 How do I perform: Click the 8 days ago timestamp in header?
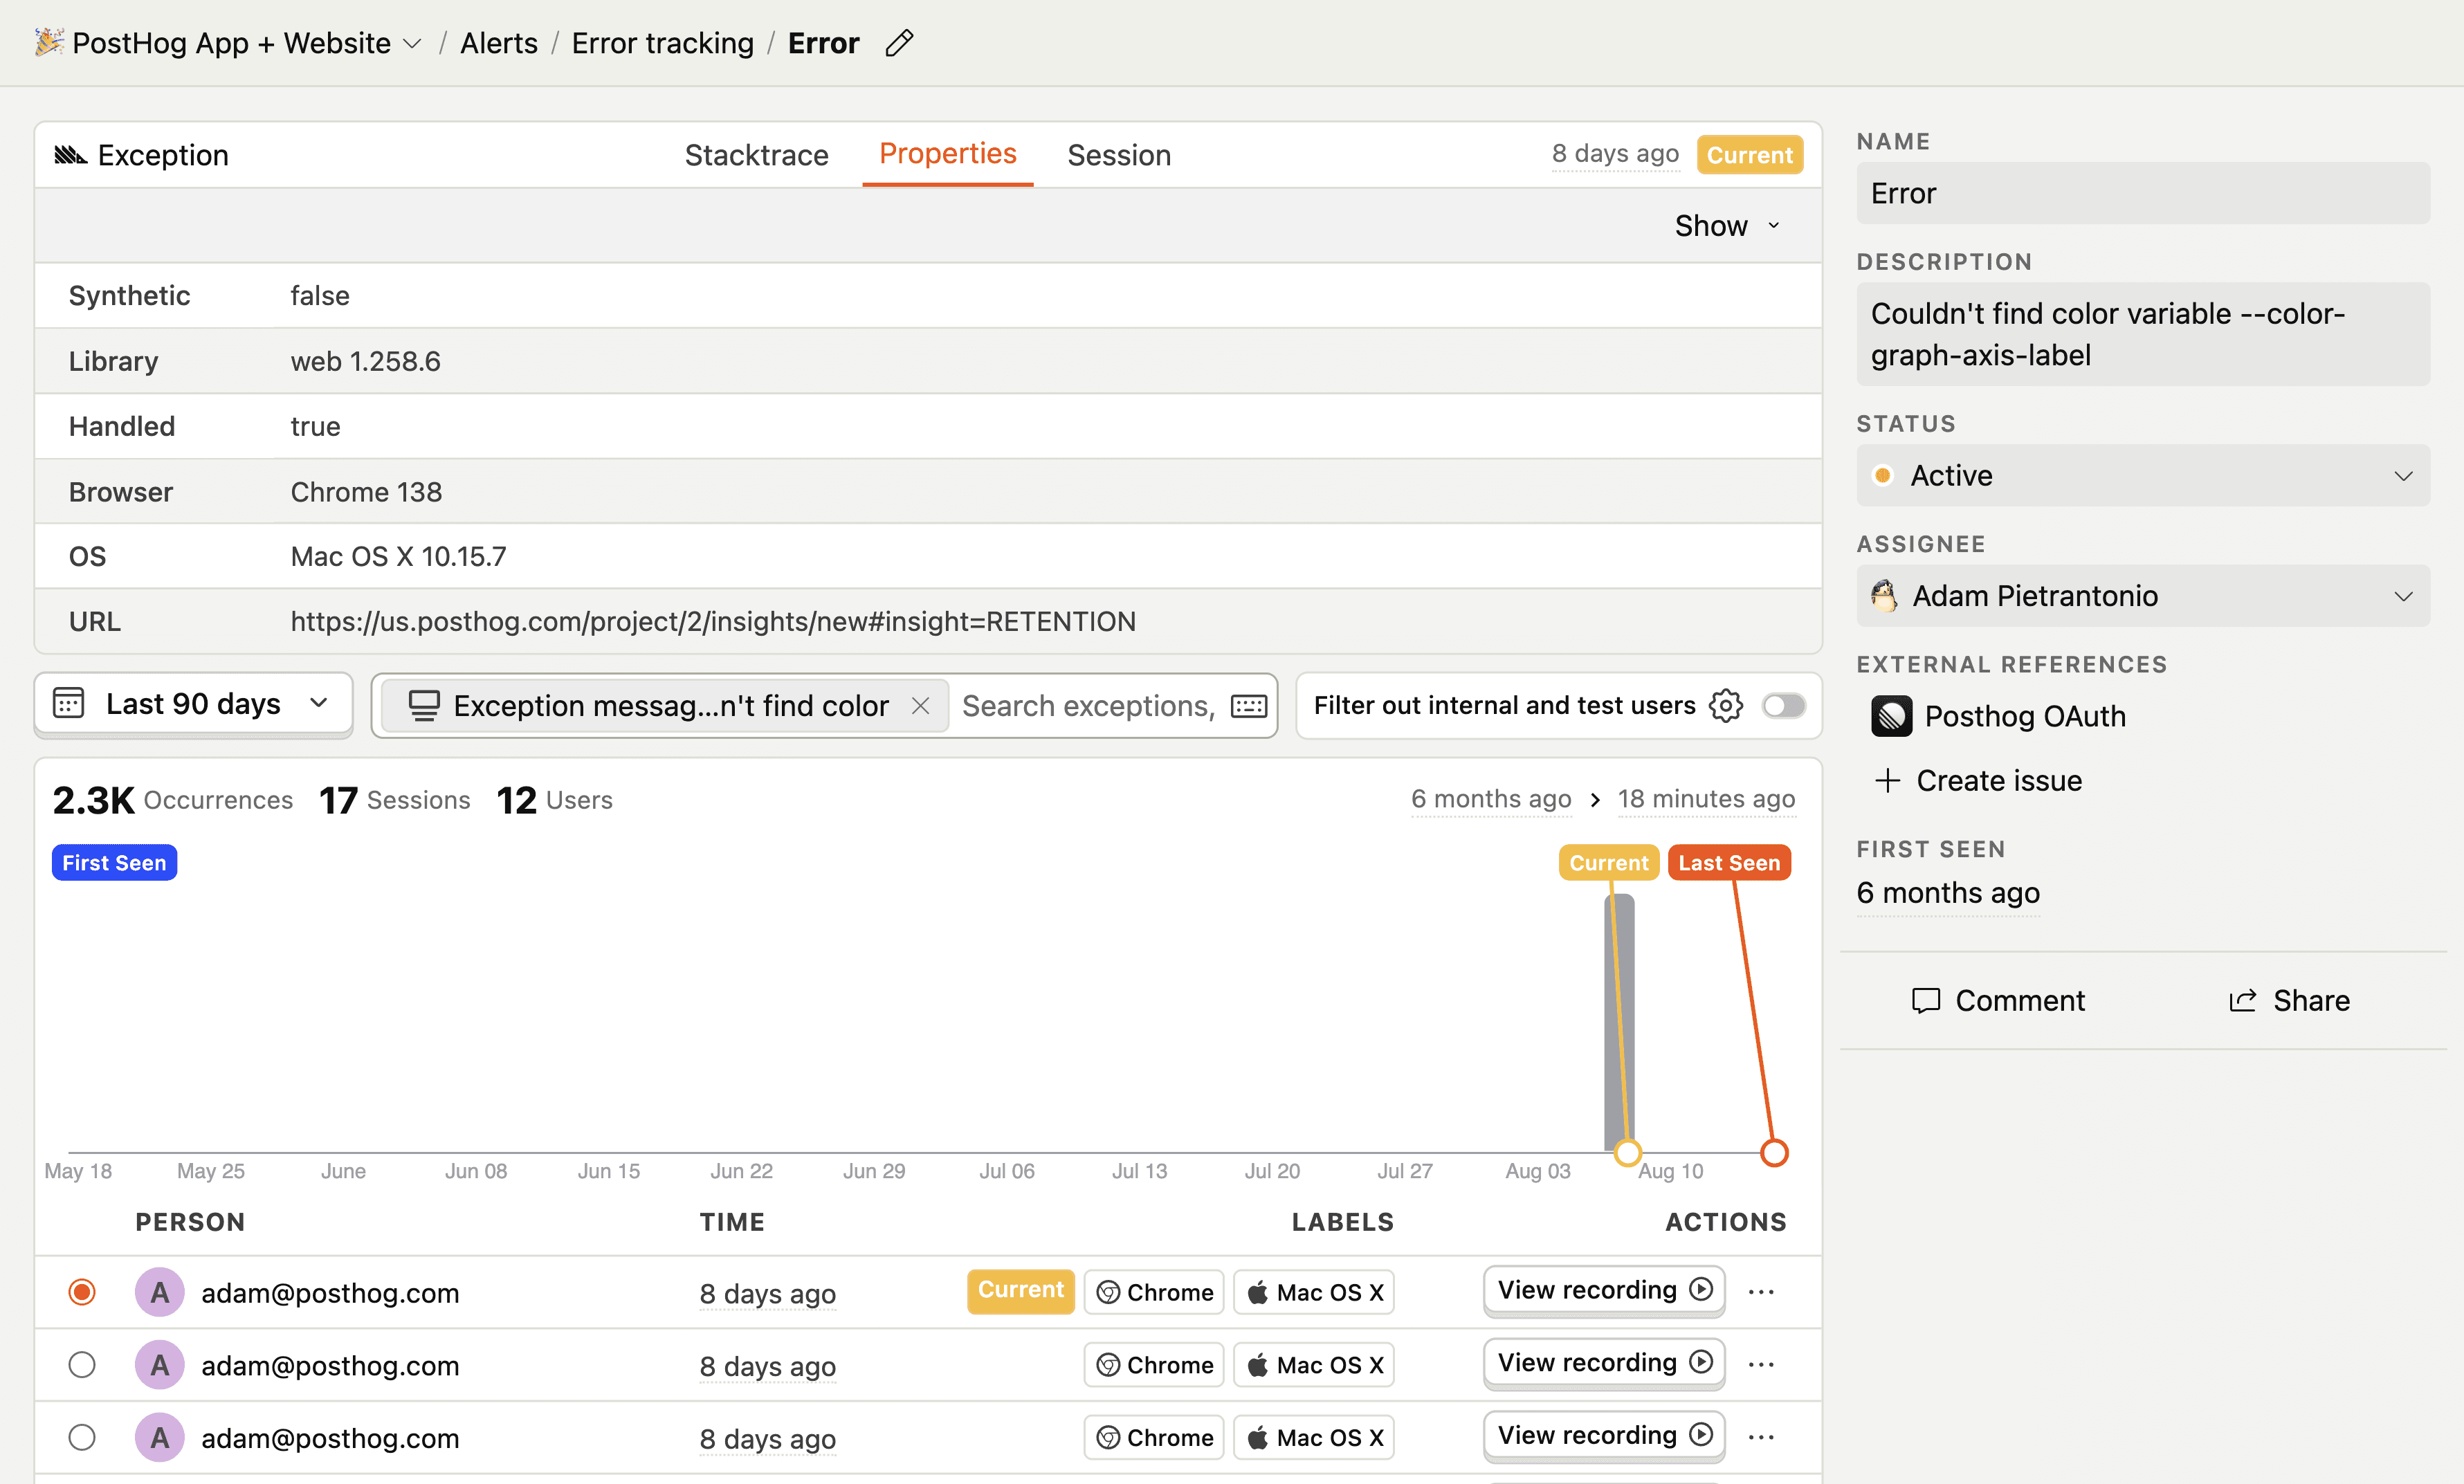point(1614,154)
